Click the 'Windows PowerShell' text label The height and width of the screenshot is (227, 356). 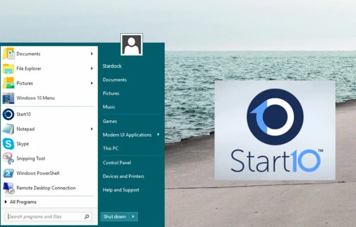point(38,173)
